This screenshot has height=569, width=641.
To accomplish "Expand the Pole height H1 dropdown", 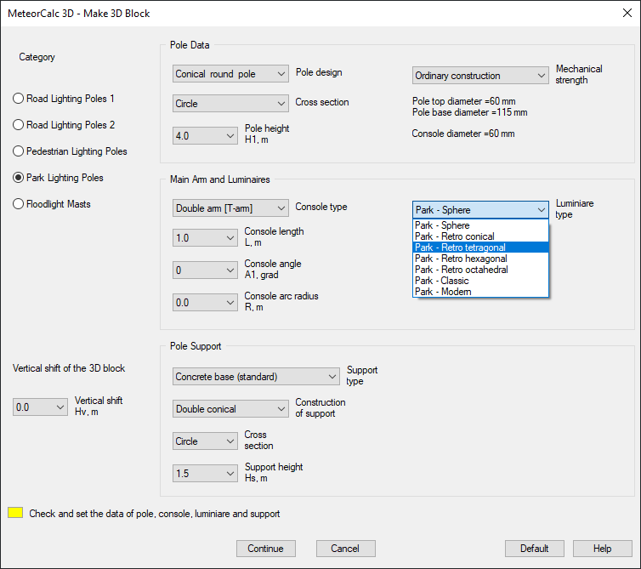I will point(205,135).
